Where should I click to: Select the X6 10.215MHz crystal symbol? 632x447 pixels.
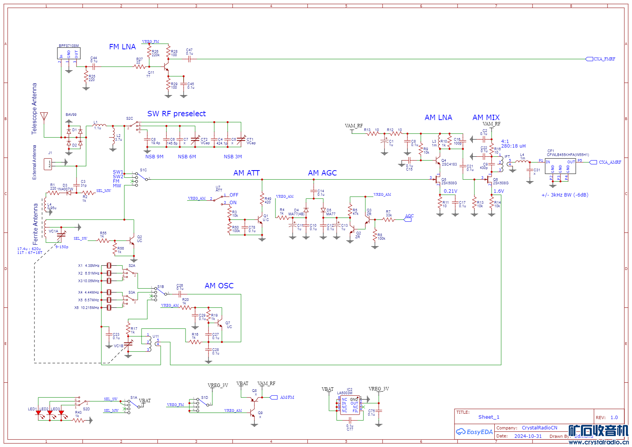[109, 307]
